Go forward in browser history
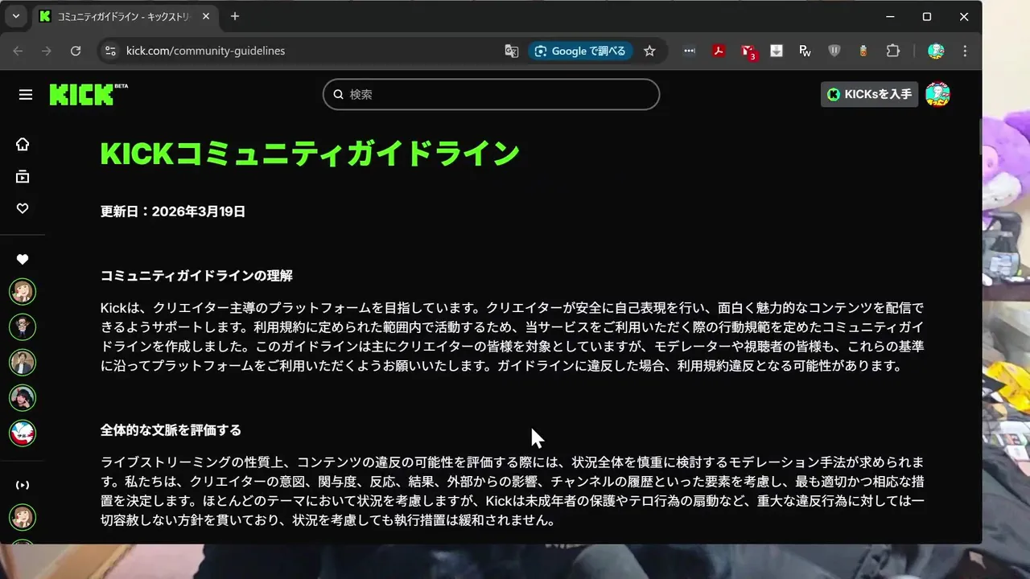This screenshot has height=579, width=1030. click(47, 51)
